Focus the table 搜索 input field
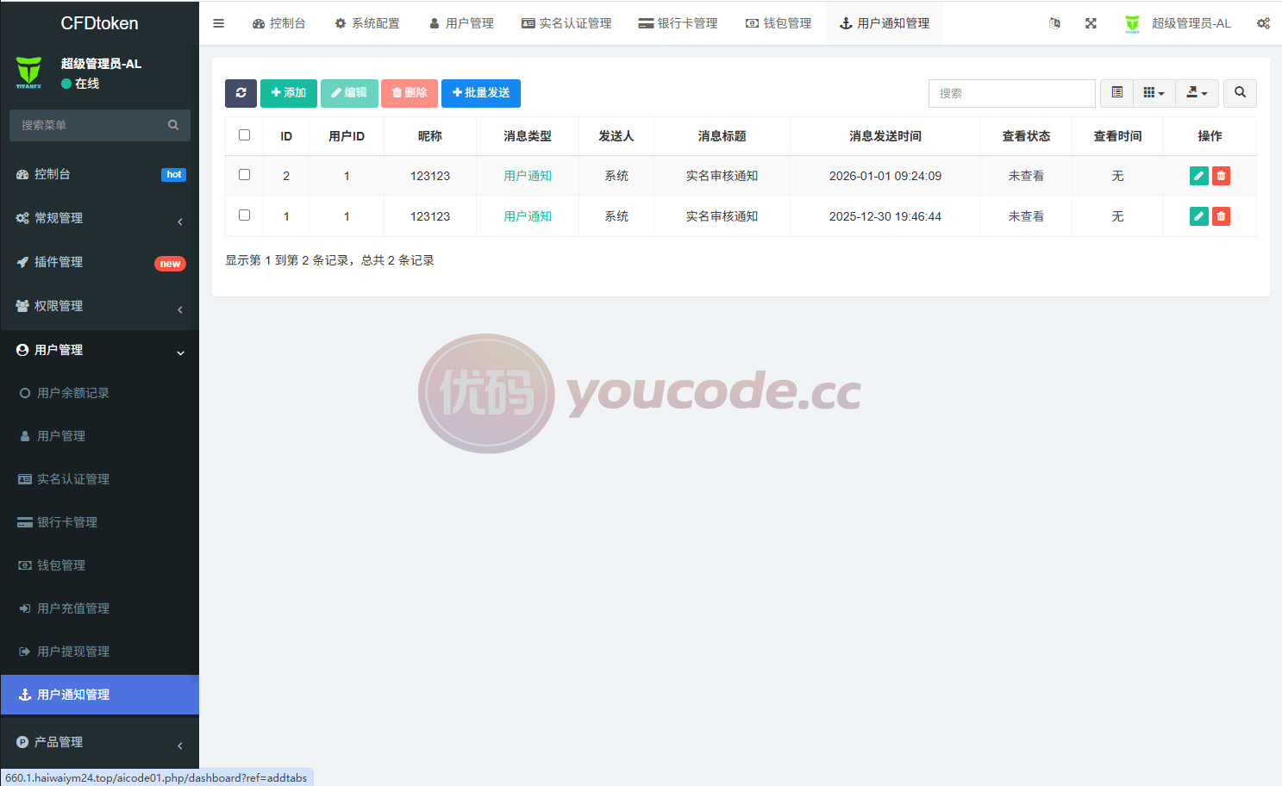Image resolution: width=1282 pixels, height=786 pixels. pos(1012,93)
